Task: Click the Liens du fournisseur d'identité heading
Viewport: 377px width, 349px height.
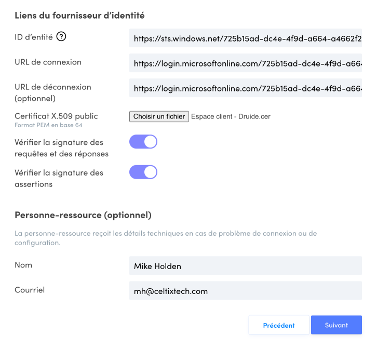Action: click(x=79, y=16)
